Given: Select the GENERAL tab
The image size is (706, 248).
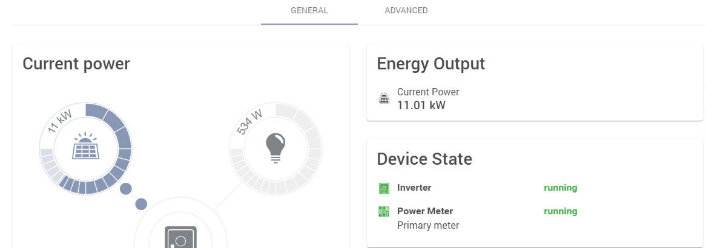Looking at the screenshot, I should 309,11.
